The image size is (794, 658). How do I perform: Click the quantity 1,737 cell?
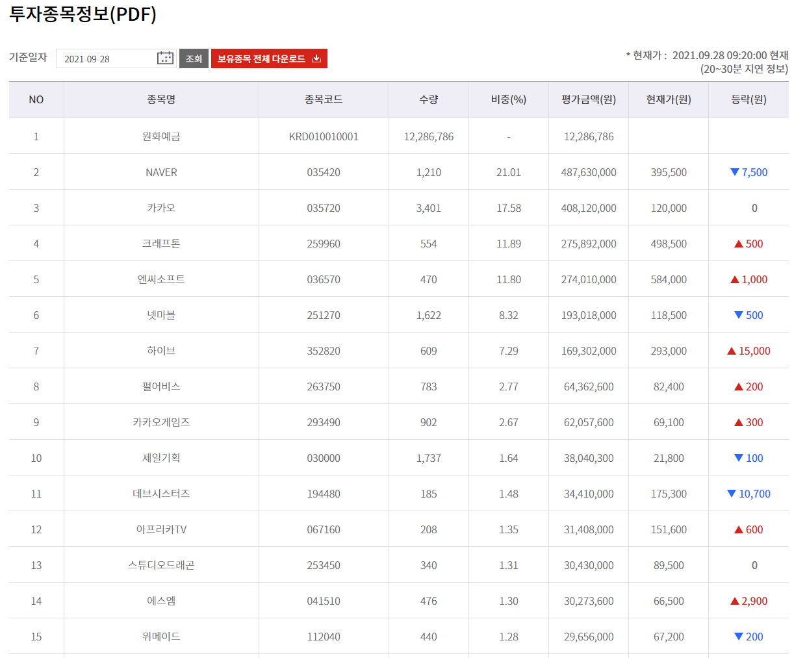click(x=429, y=458)
